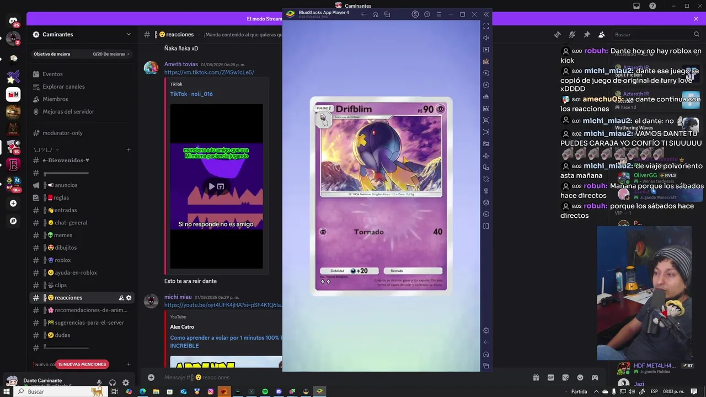
Task: Expand the Caminantes server dropdown
Action: pos(129,34)
